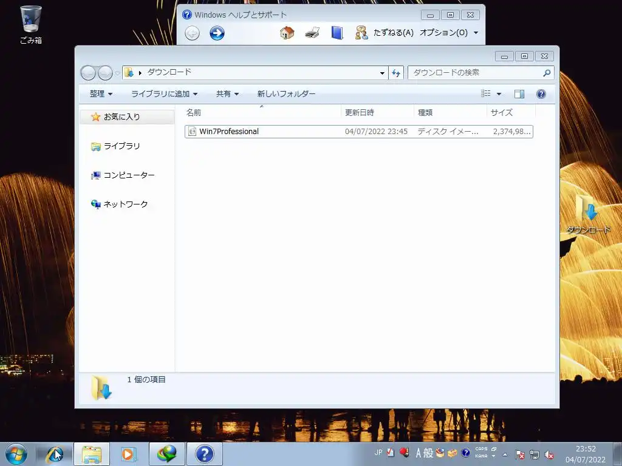622x466 pixels.
Task: Open recent pages dropdown arrow
Action: [x=117, y=73]
